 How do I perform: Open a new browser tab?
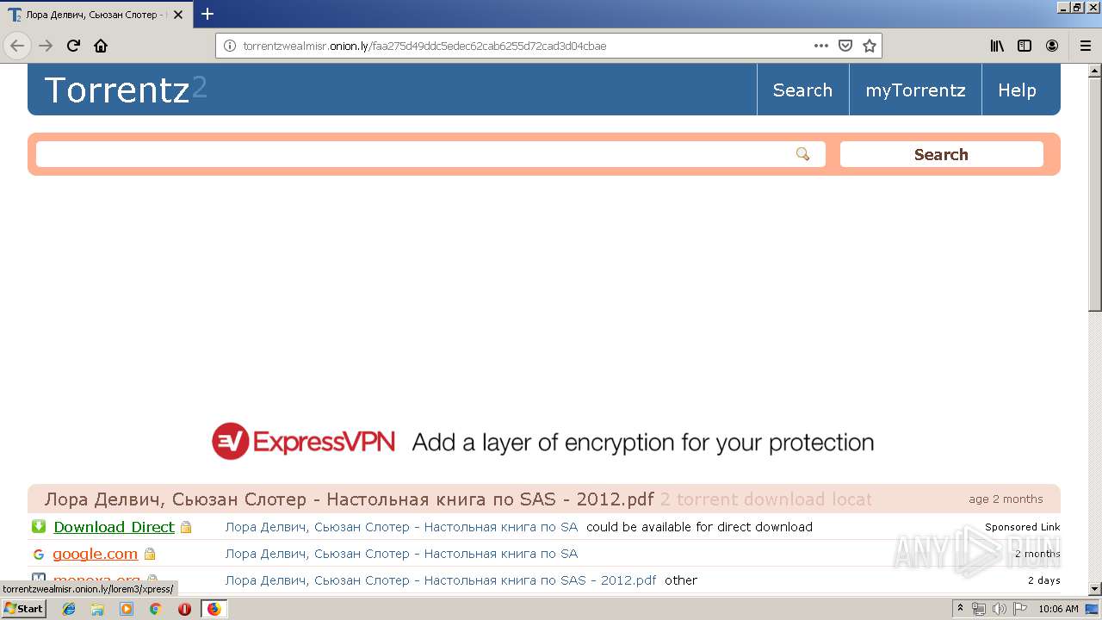click(207, 14)
